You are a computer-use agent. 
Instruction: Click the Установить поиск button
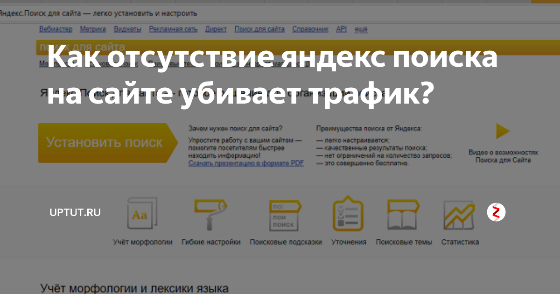click(108, 143)
